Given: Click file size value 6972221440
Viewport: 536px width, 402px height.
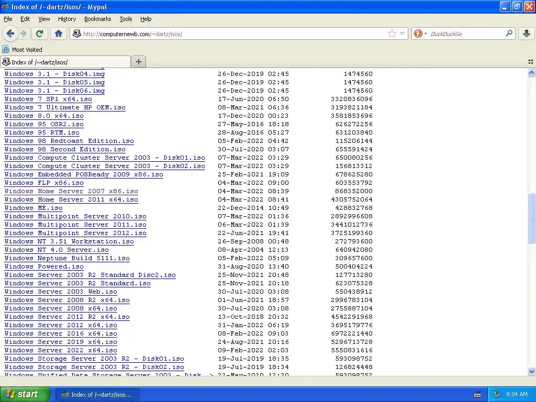Looking at the screenshot, I should coord(352,333).
